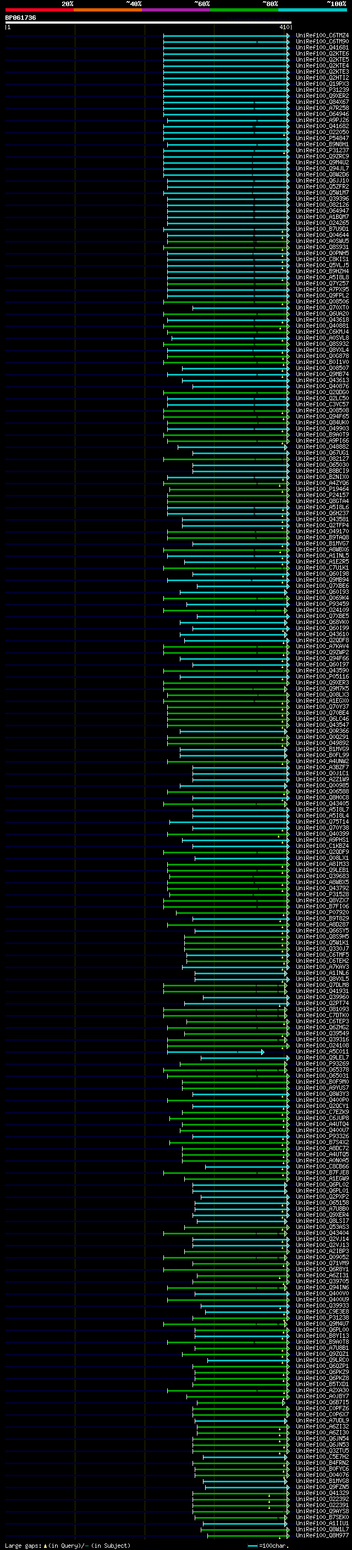Select UniRef100_Q84X67 label
352x1550 pixels.
point(322,102)
